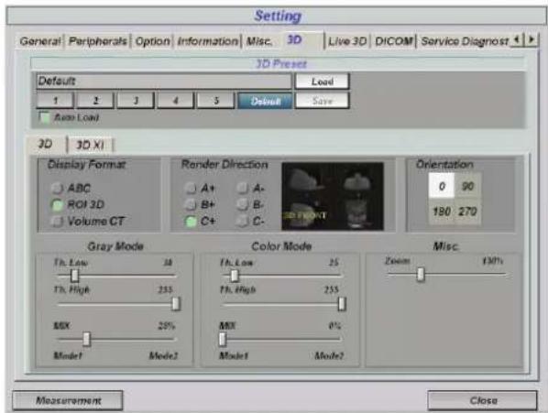
Task: Click Color Mode Th. High slider handle
Action: click(x=342, y=304)
